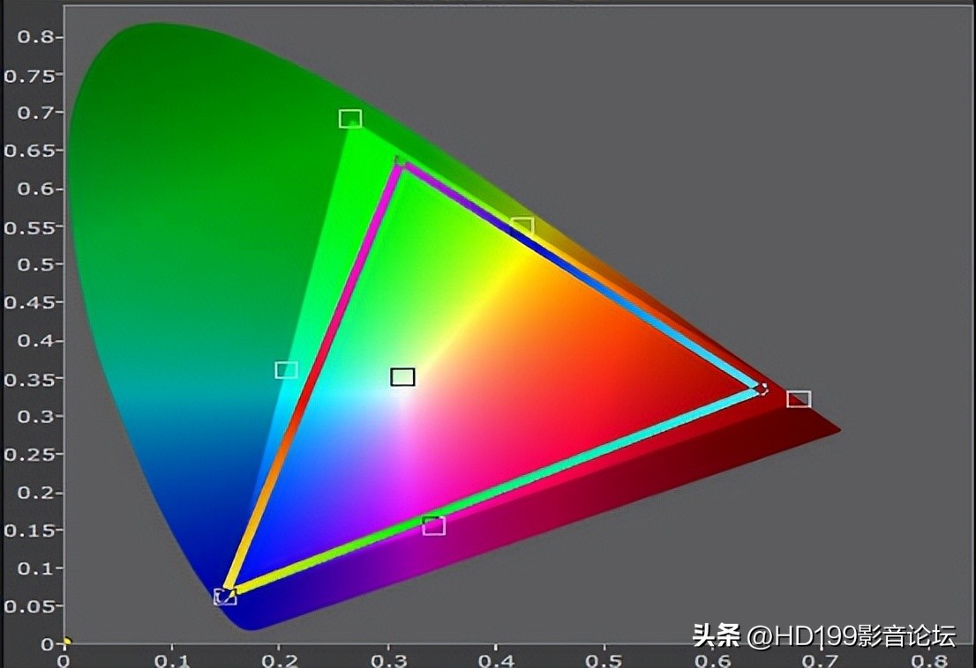Click the small yellow dot at the origin
Image resolution: width=976 pixels, height=668 pixels.
point(66,641)
